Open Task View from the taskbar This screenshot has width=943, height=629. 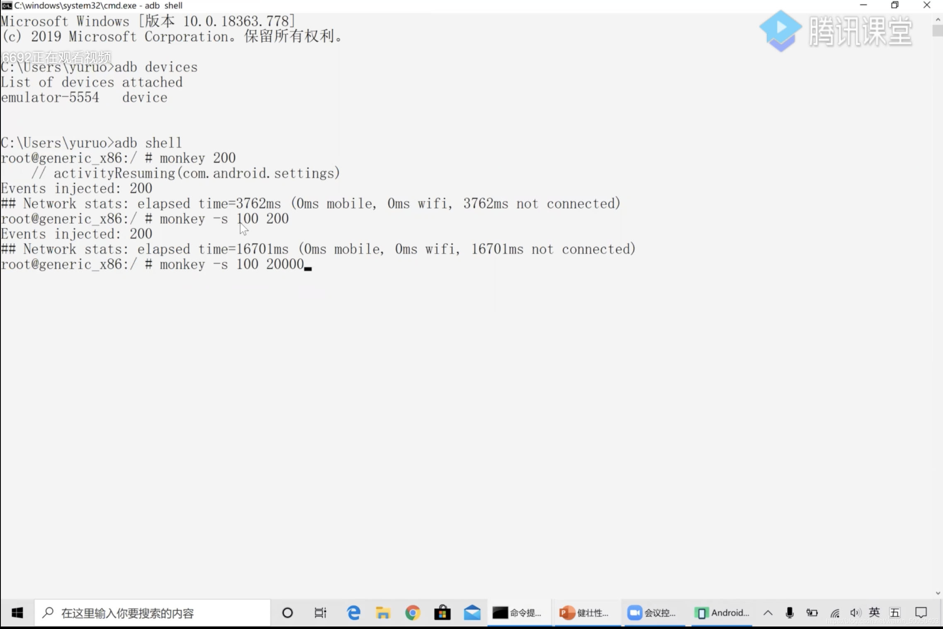320,613
